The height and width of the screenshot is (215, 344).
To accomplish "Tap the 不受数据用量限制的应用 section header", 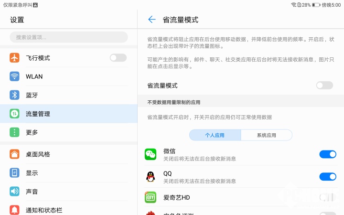I will point(174,102).
